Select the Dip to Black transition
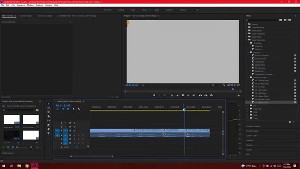 pos(260,61)
